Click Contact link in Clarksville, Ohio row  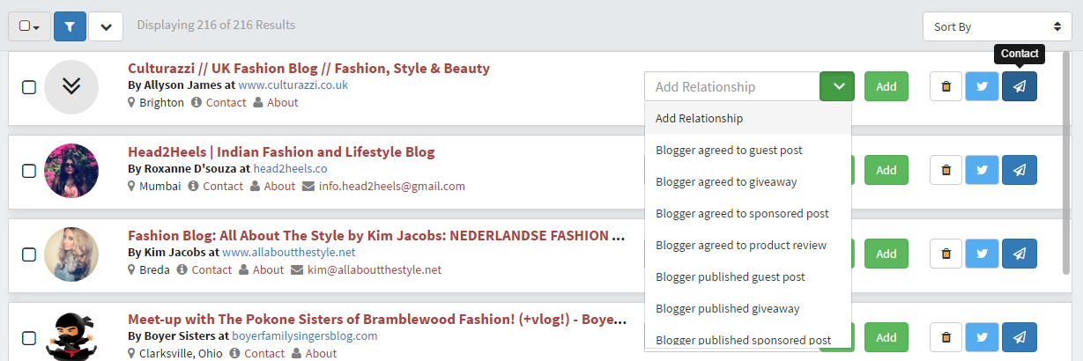[264, 353]
